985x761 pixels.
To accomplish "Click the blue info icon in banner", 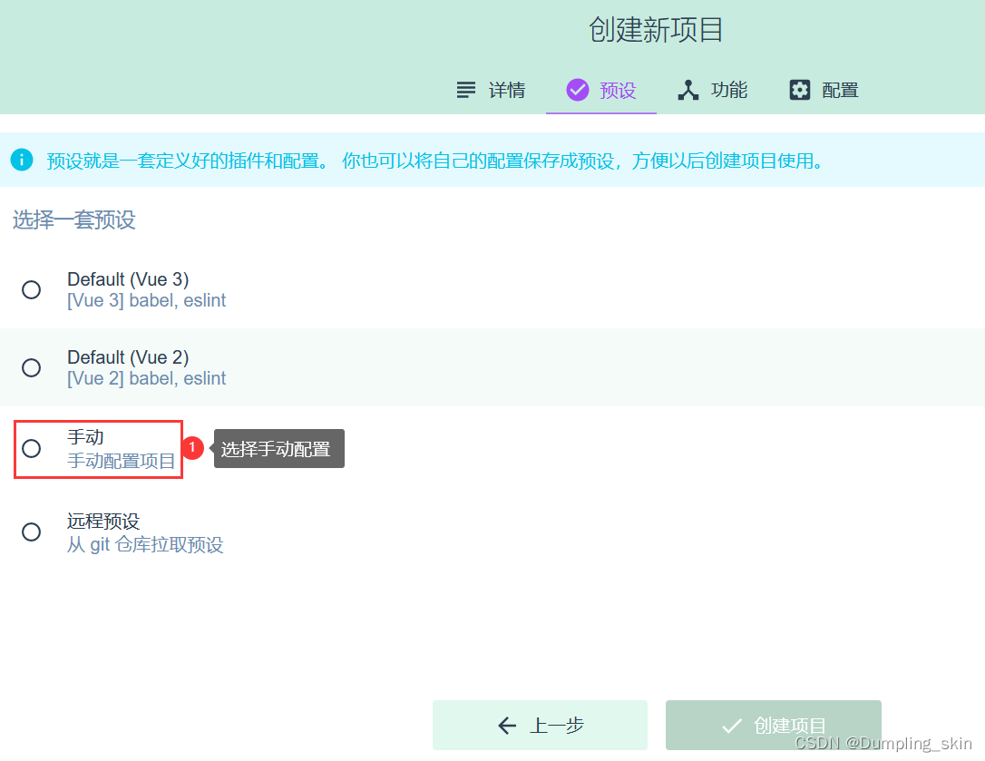I will pyautogui.click(x=22, y=160).
